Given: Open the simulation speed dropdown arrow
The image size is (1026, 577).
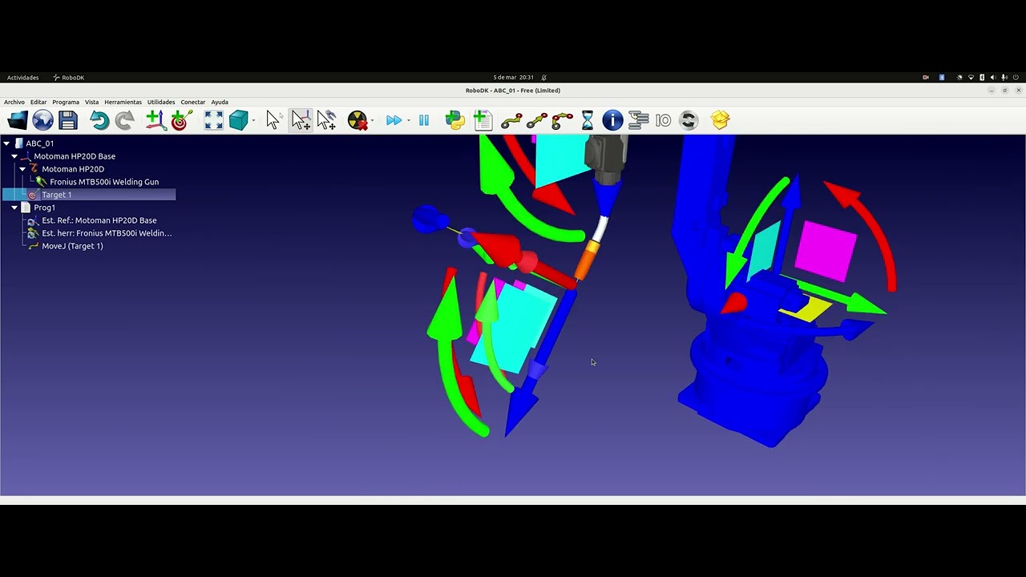Looking at the screenshot, I should (x=408, y=121).
